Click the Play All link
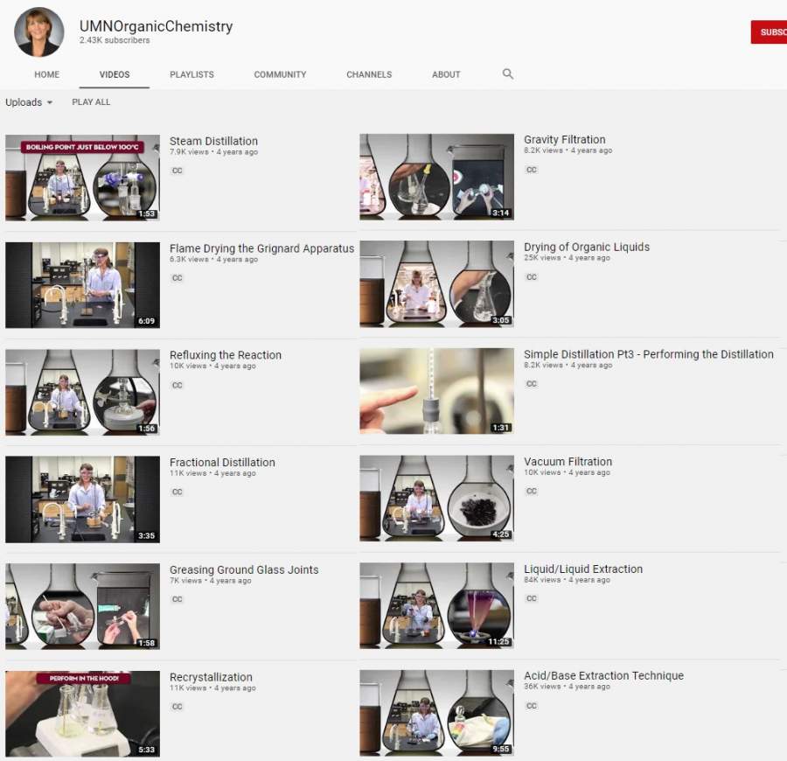 [x=91, y=102]
